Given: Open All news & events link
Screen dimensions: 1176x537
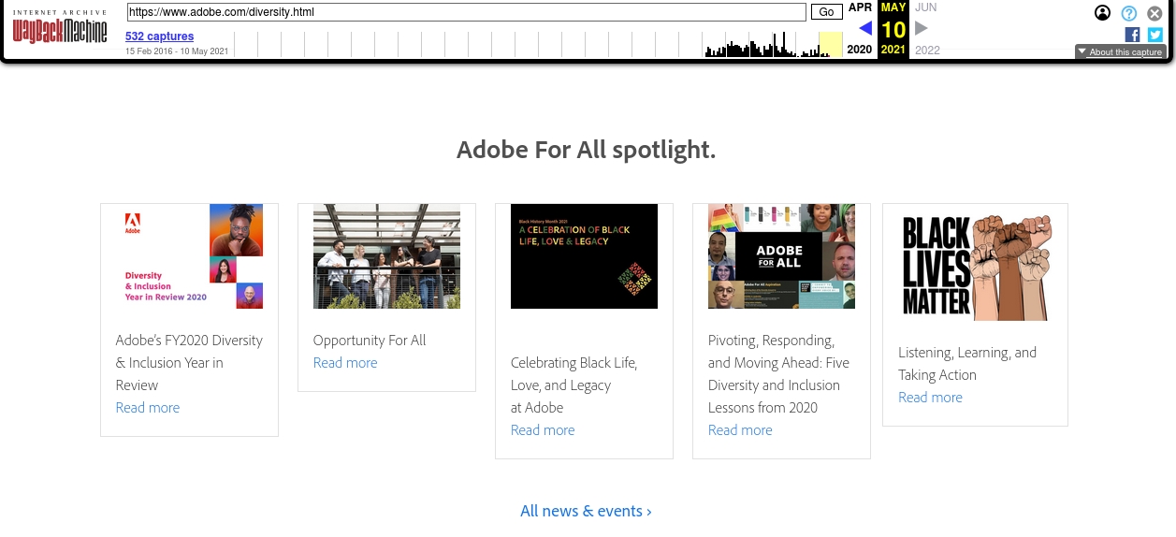Looking at the screenshot, I should (586, 511).
